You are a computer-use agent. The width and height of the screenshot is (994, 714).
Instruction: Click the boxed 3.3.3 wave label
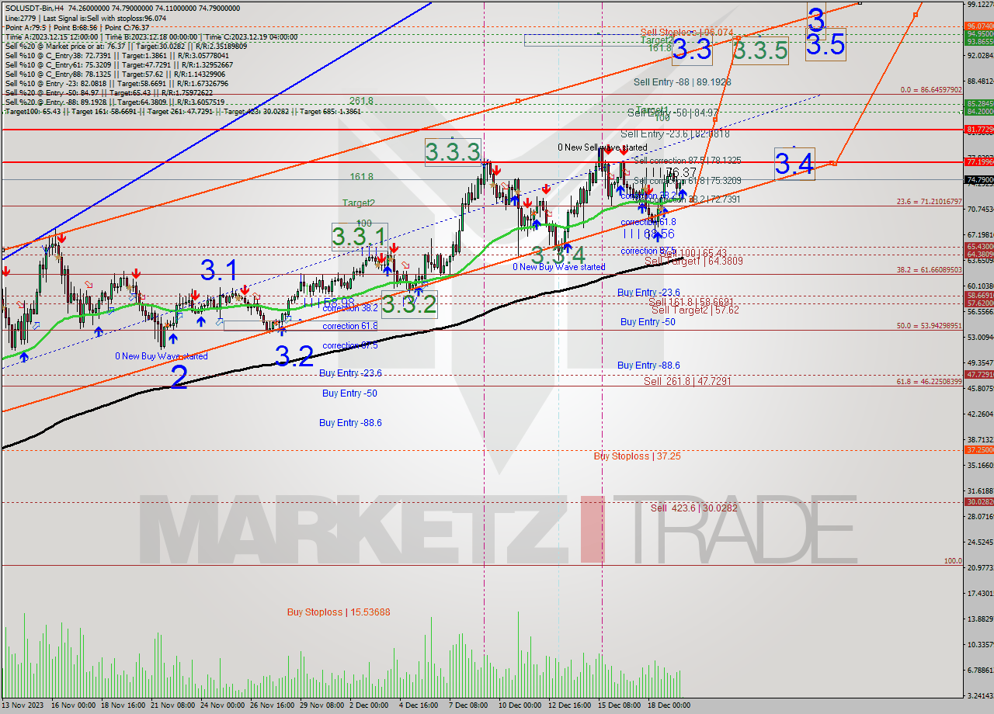(x=453, y=152)
